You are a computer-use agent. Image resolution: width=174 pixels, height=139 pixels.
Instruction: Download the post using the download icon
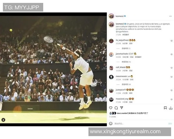pyautogui.click(x=171, y=108)
